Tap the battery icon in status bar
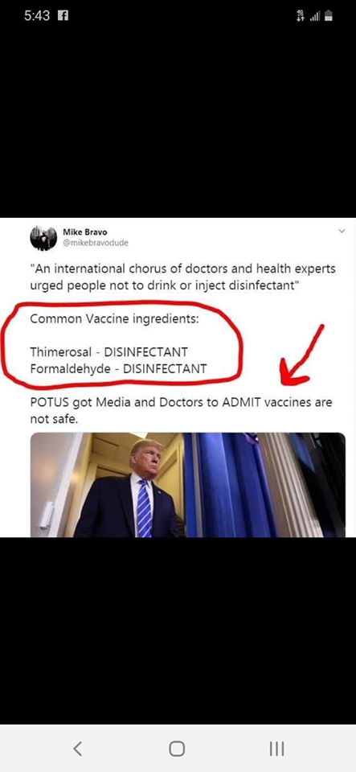The image size is (356, 772). tap(329, 16)
